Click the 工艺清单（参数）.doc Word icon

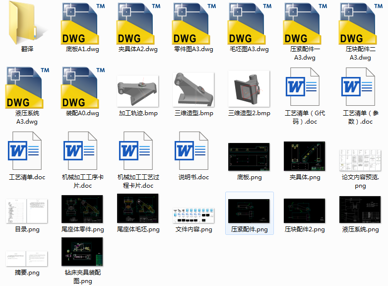358,87
